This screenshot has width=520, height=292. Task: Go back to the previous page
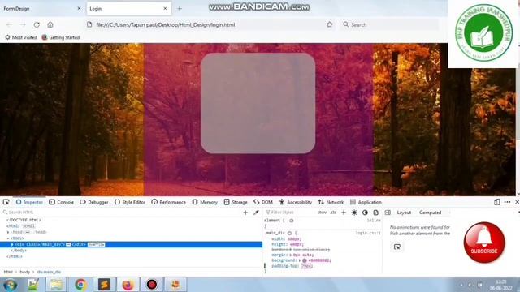tap(9, 24)
